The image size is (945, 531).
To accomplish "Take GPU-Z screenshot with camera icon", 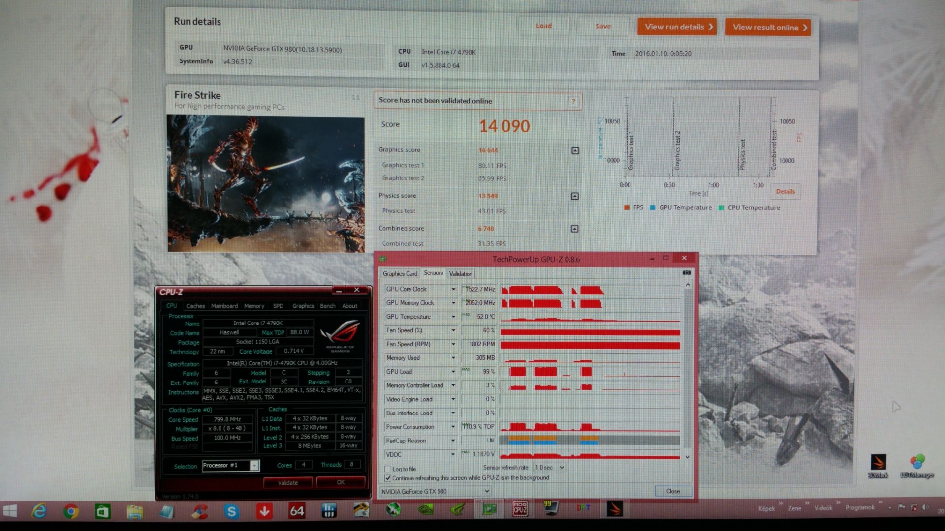I will click(687, 273).
